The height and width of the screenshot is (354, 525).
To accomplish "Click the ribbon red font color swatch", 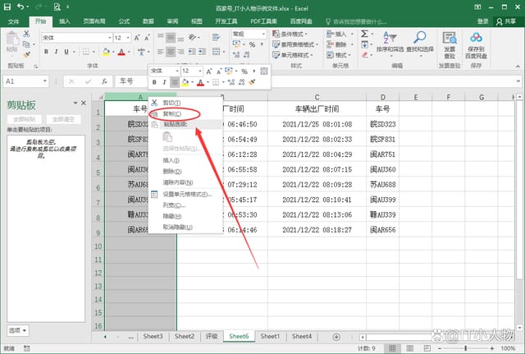I will (121, 52).
